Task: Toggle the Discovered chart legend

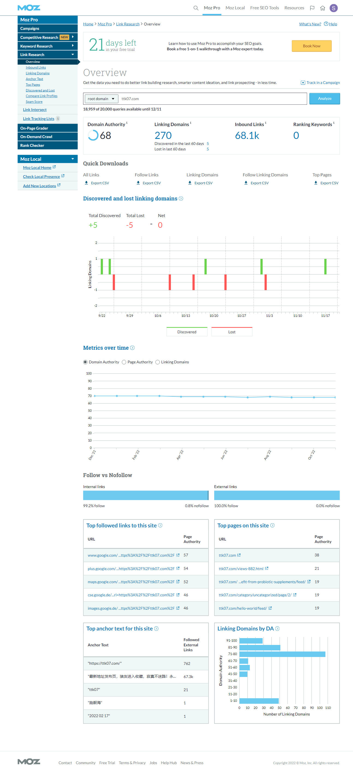Action: [x=187, y=331]
